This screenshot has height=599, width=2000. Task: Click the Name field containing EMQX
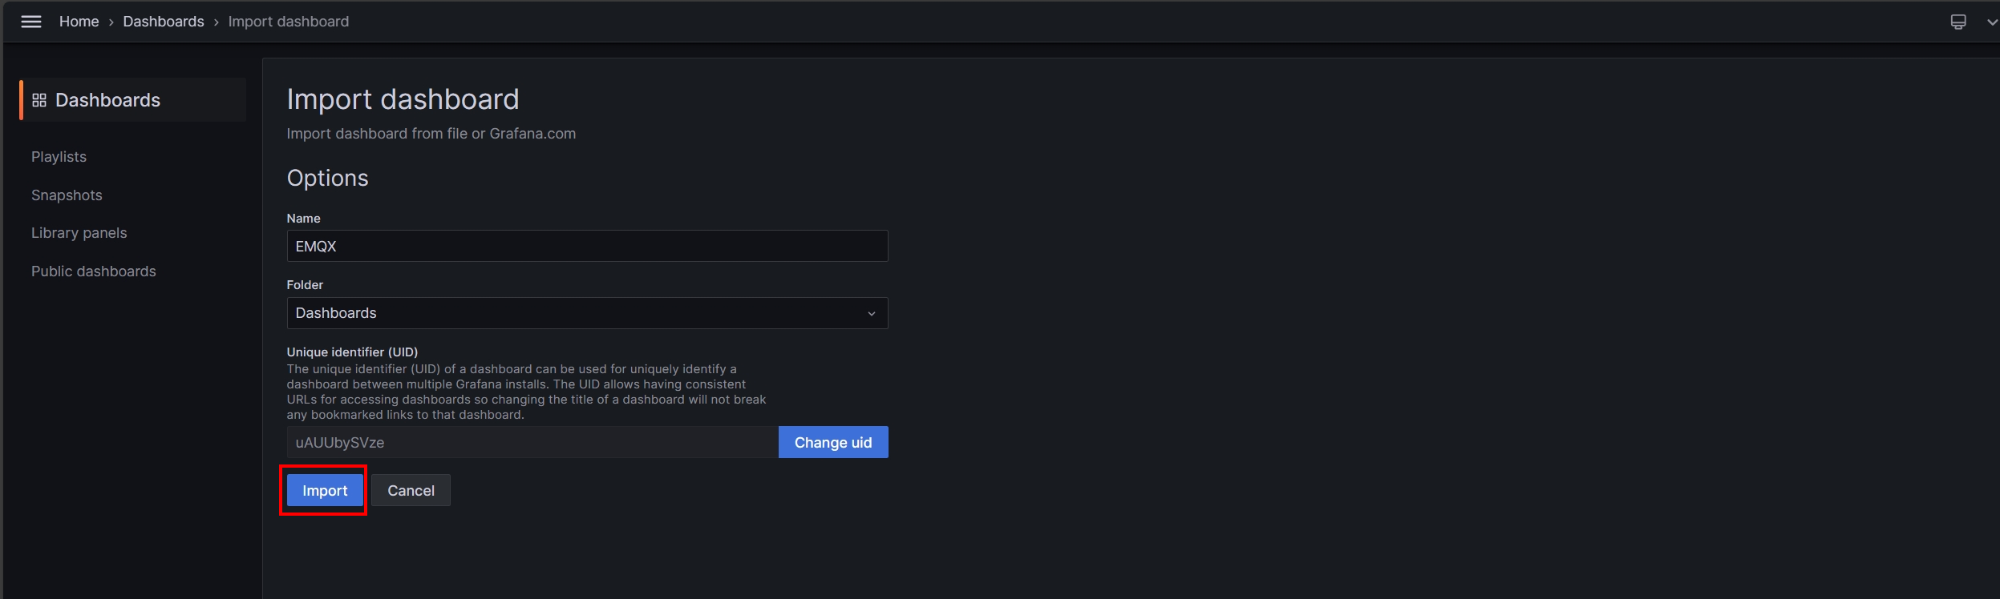[x=586, y=247]
